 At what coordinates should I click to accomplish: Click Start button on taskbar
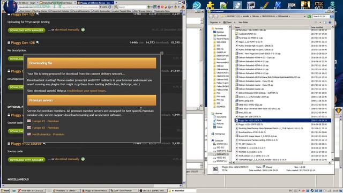point(5,191)
